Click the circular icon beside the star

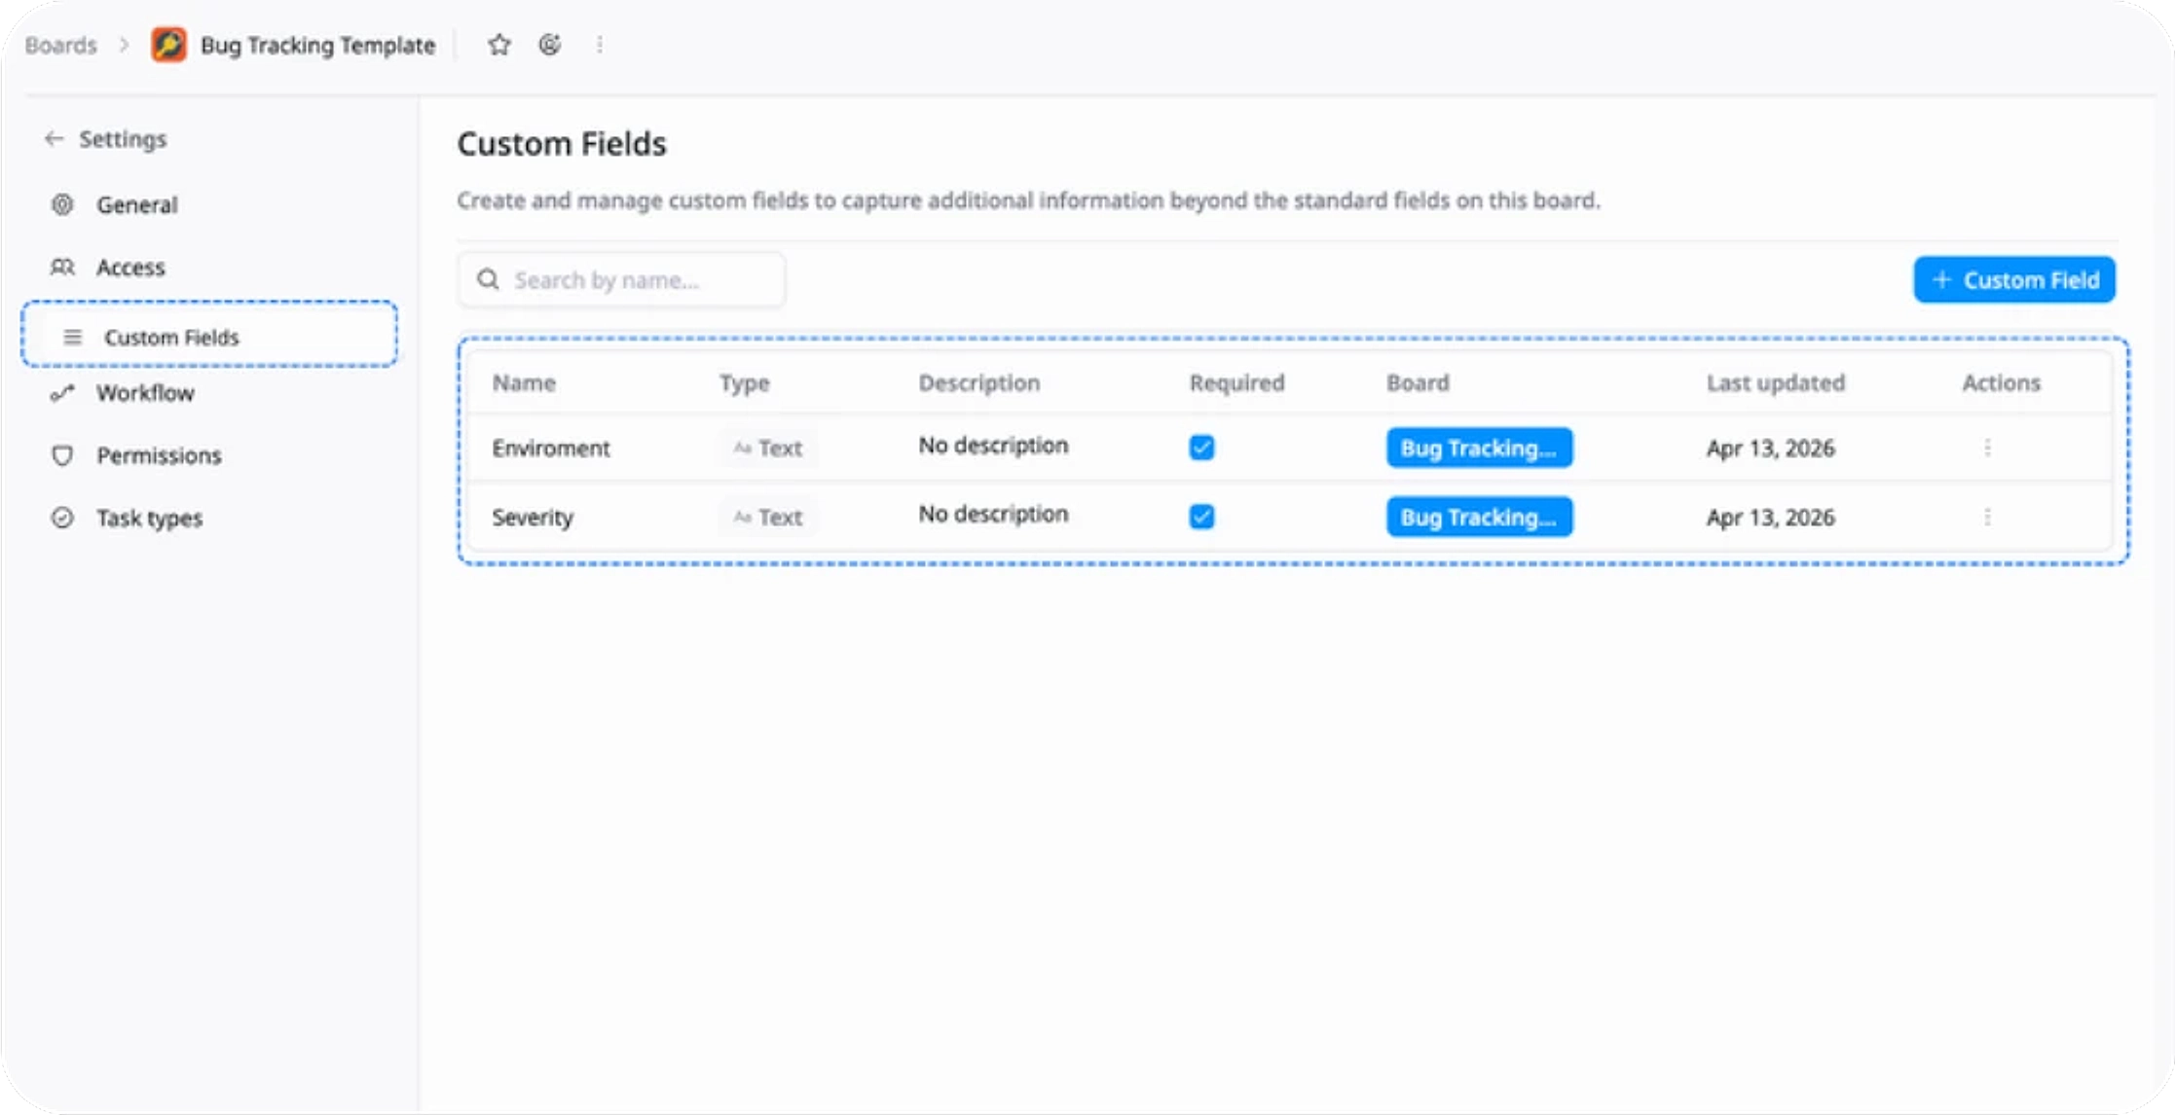click(550, 45)
